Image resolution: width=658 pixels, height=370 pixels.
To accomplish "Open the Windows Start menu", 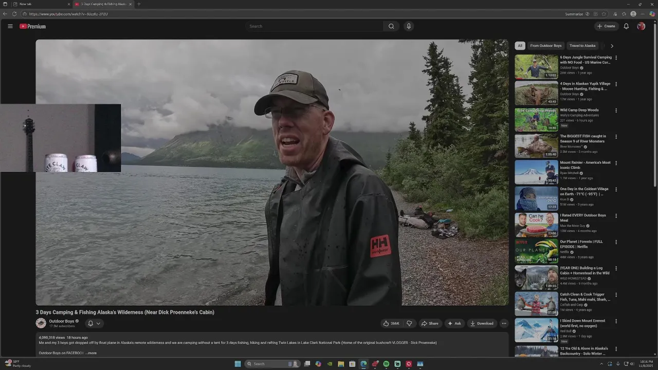I will point(237,364).
